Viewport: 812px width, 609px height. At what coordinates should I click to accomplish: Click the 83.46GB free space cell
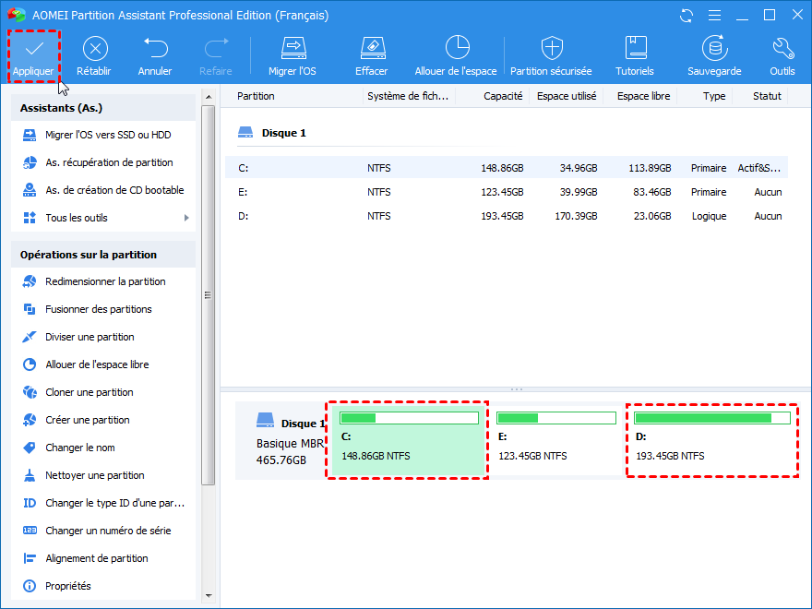652,192
